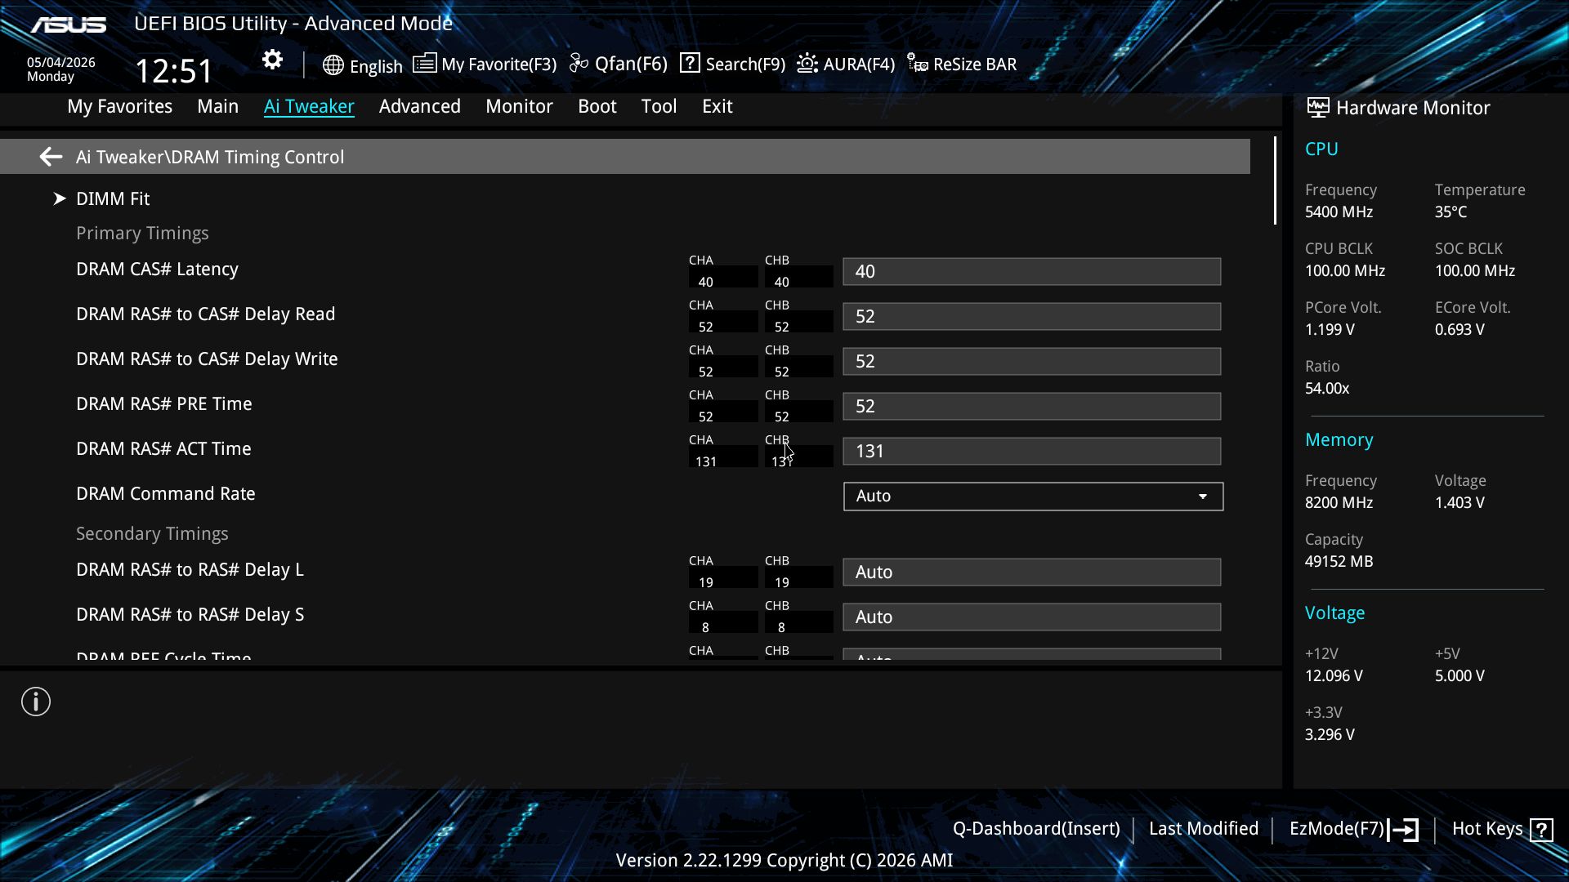This screenshot has height=882, width=1569.
Task: Click memory frequency 8200 MHz value
Action: pos(1339,503)
